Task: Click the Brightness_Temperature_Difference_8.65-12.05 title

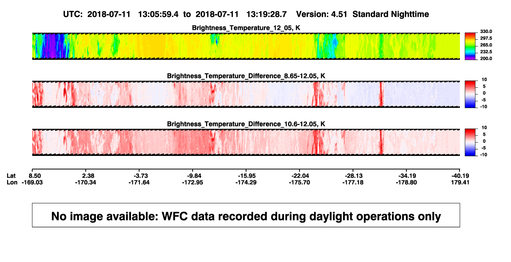Action: pos(246,76)
